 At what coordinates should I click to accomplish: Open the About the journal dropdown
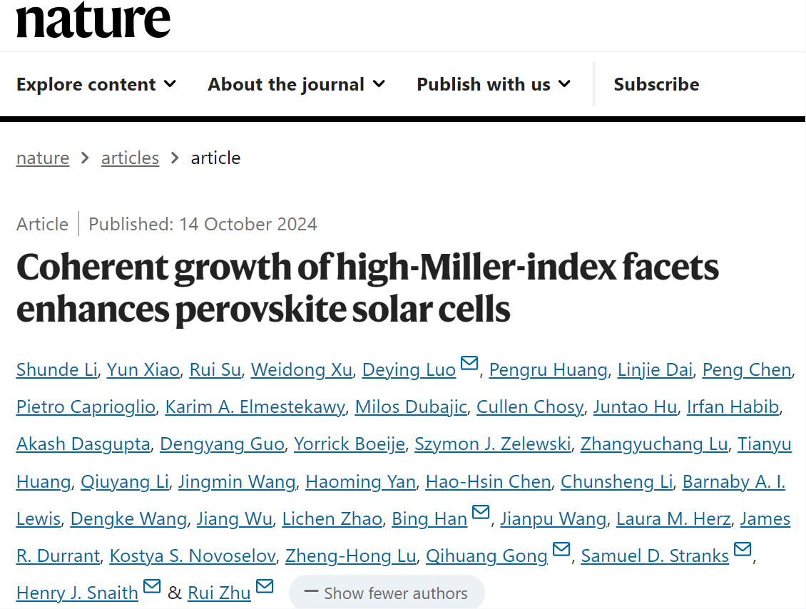point(296,84)
